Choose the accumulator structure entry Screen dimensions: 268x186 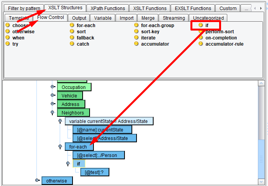click(x=155, y=44)
